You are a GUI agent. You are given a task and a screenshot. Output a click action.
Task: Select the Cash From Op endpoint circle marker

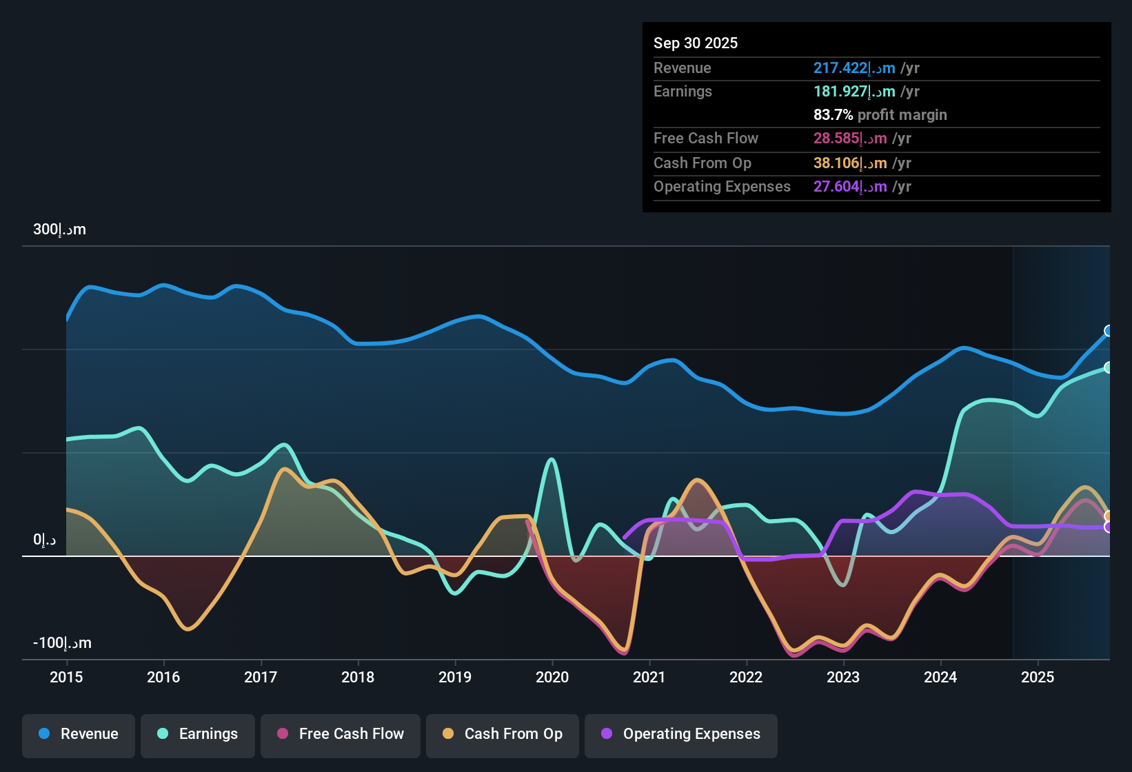[1109, 514]
